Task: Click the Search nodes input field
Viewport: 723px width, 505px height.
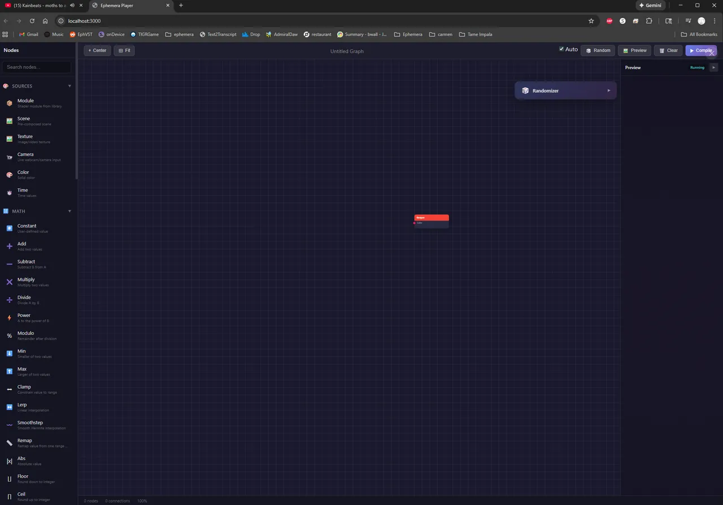Action: (36, 67)
